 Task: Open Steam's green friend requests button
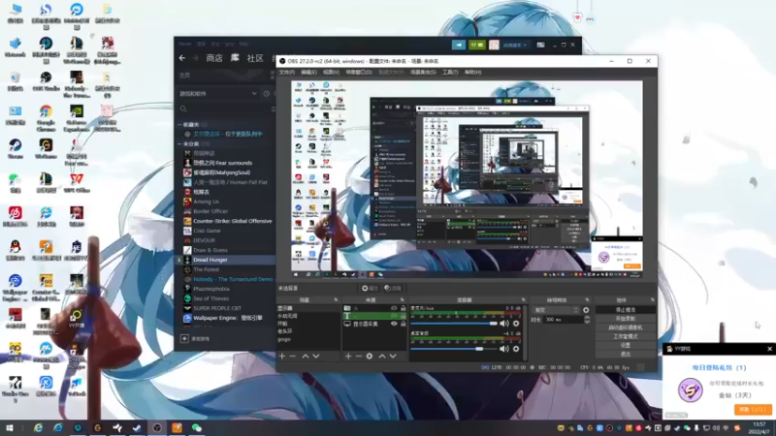pyautogui.click(x=477, y=45)
